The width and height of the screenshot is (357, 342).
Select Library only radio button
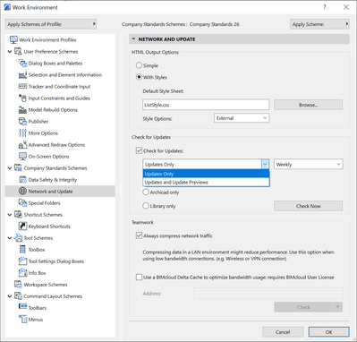point(146,206)
